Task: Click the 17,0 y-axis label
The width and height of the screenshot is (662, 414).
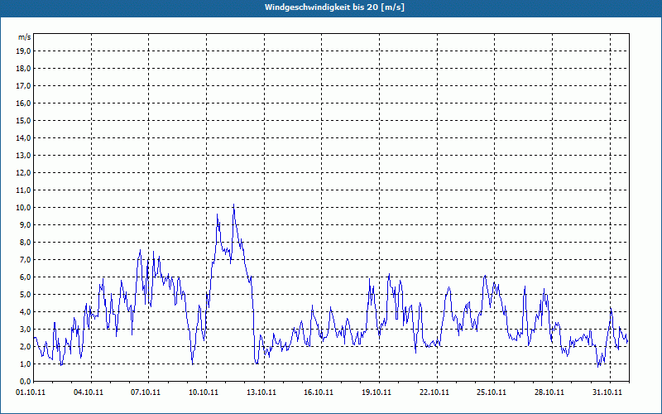Action: click(x=23, y=86)
